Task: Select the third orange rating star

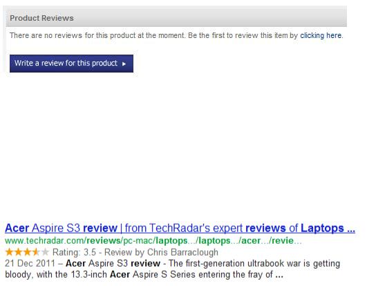Action: (27, 252)
